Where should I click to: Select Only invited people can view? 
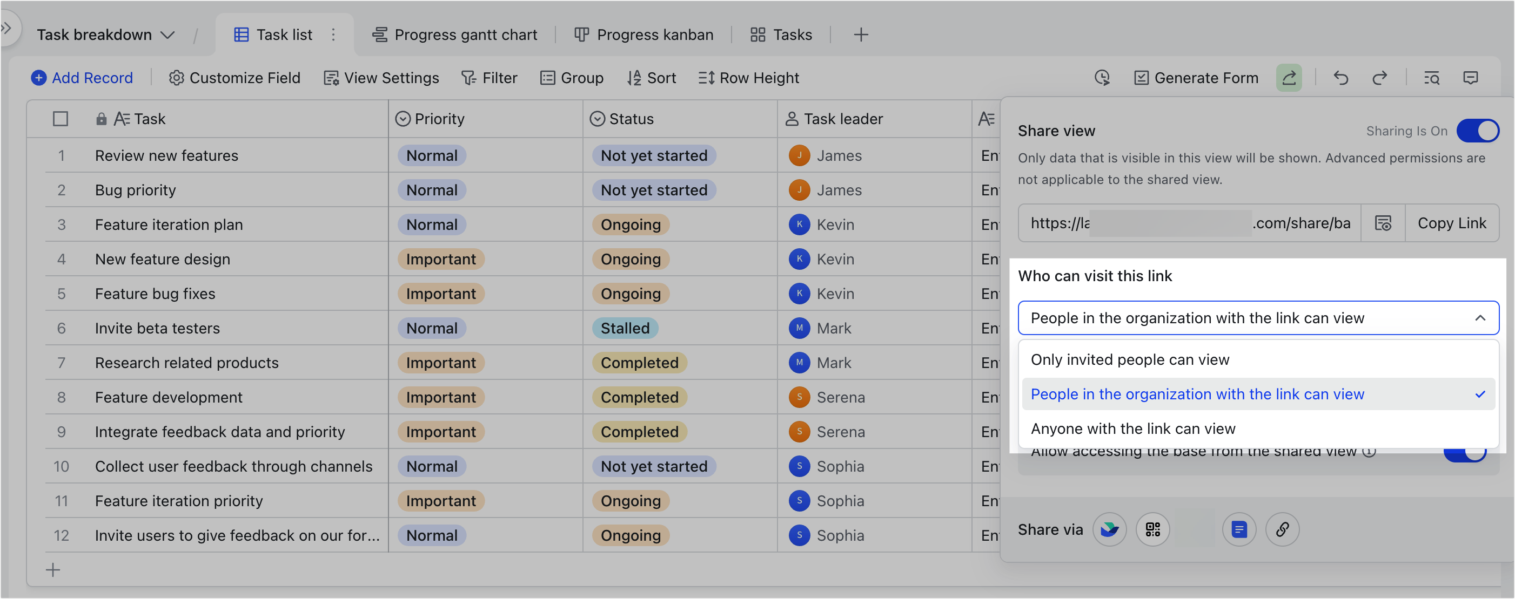tap(1258, 359)
